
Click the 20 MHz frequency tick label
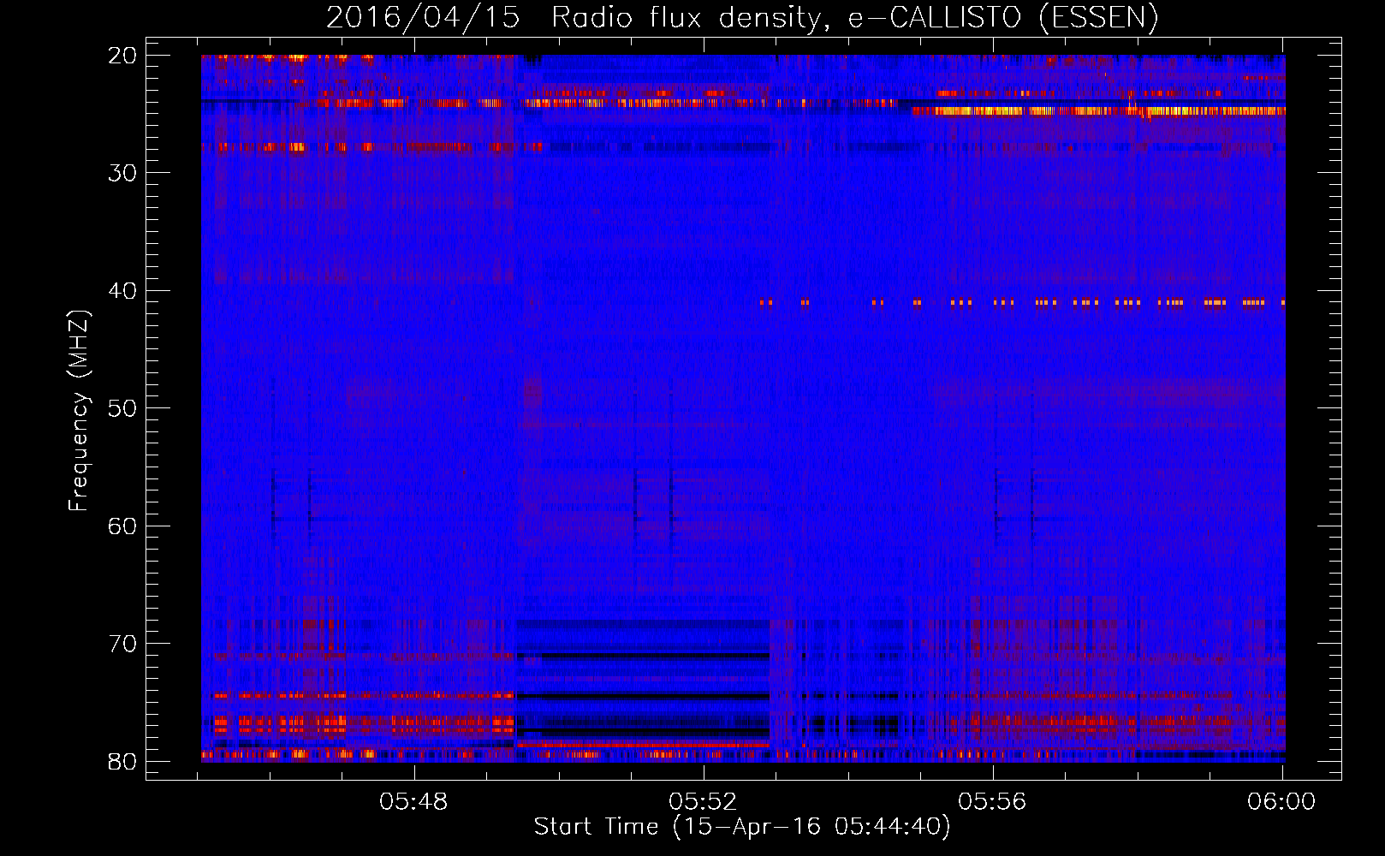coord(123,56)
